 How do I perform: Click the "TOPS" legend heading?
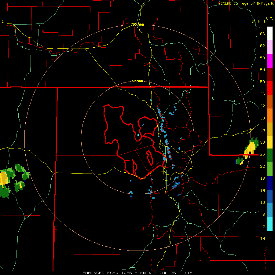coord(269,18)
